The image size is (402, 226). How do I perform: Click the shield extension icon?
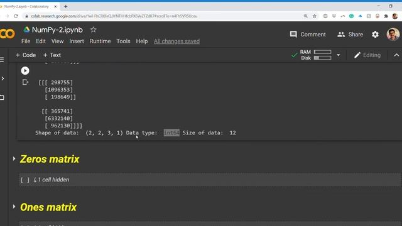334,16
